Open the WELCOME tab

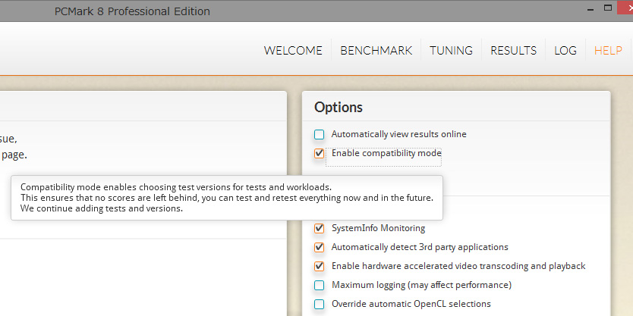pyautogui.click(x=293, y=51)
